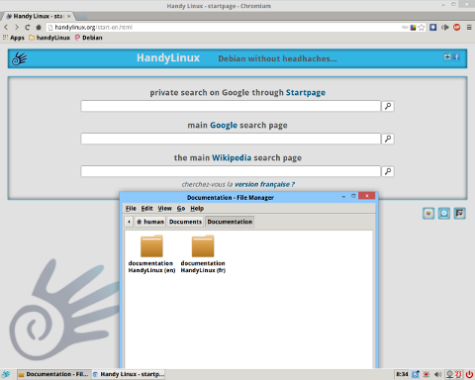The height and width of the screenshot is (380, 475).
Task: Click the path bar left scroll arrow
Action: (x=129, y=222)
